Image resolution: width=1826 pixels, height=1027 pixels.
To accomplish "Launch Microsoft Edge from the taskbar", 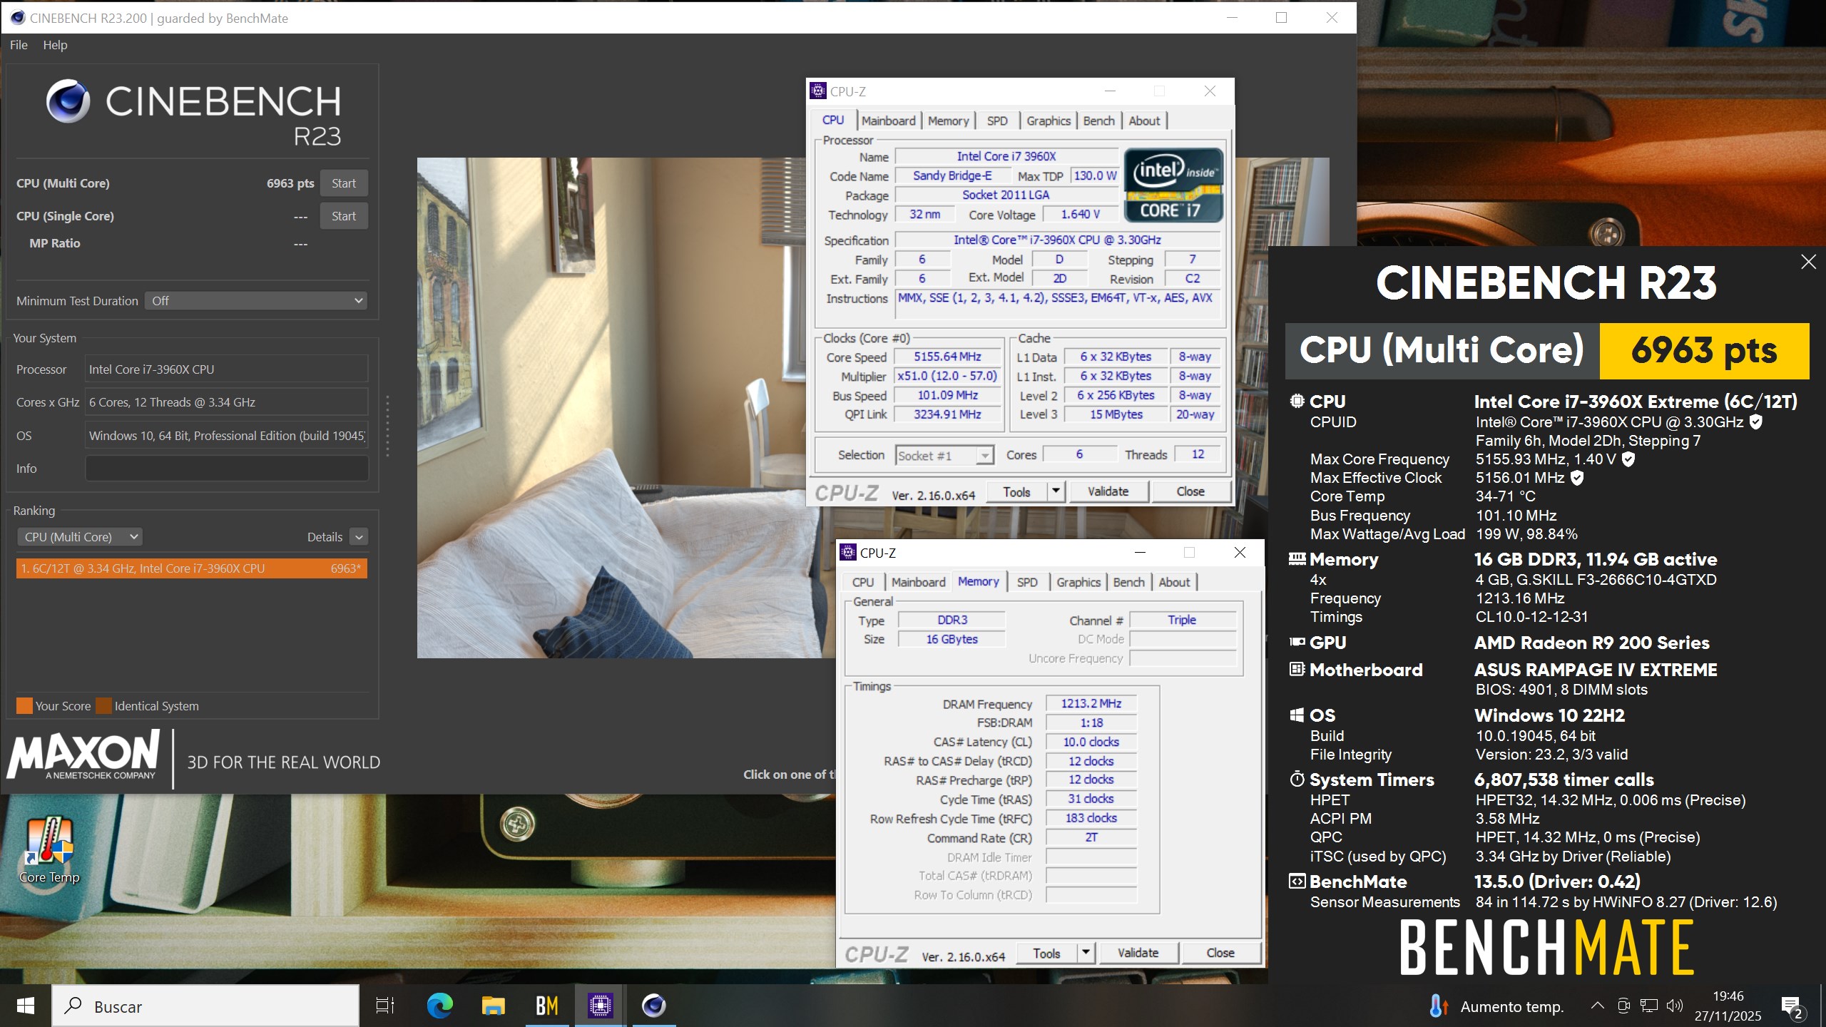I will click(x=439, y=1006).
